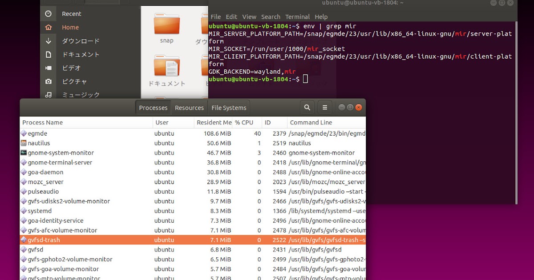Select the Processes tab

pyautogui.click(x=153, y=108)
